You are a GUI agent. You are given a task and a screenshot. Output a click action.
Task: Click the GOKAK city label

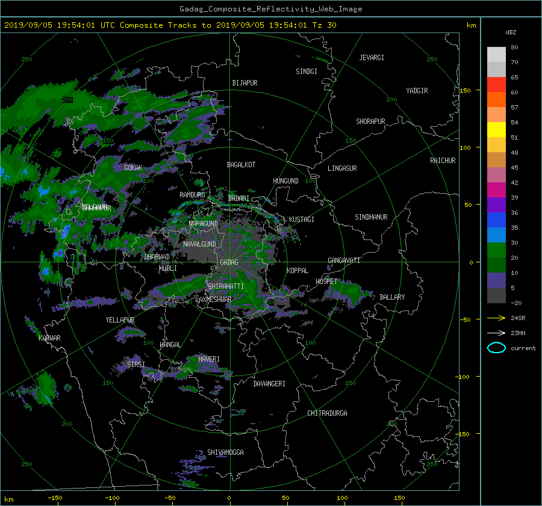tap(133, 168)
